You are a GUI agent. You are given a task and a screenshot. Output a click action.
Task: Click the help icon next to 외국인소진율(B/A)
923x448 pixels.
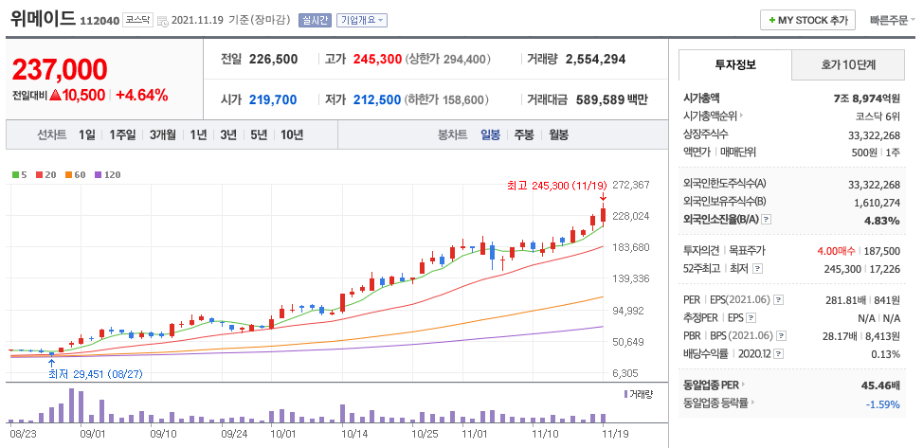[x=767, y=220]
